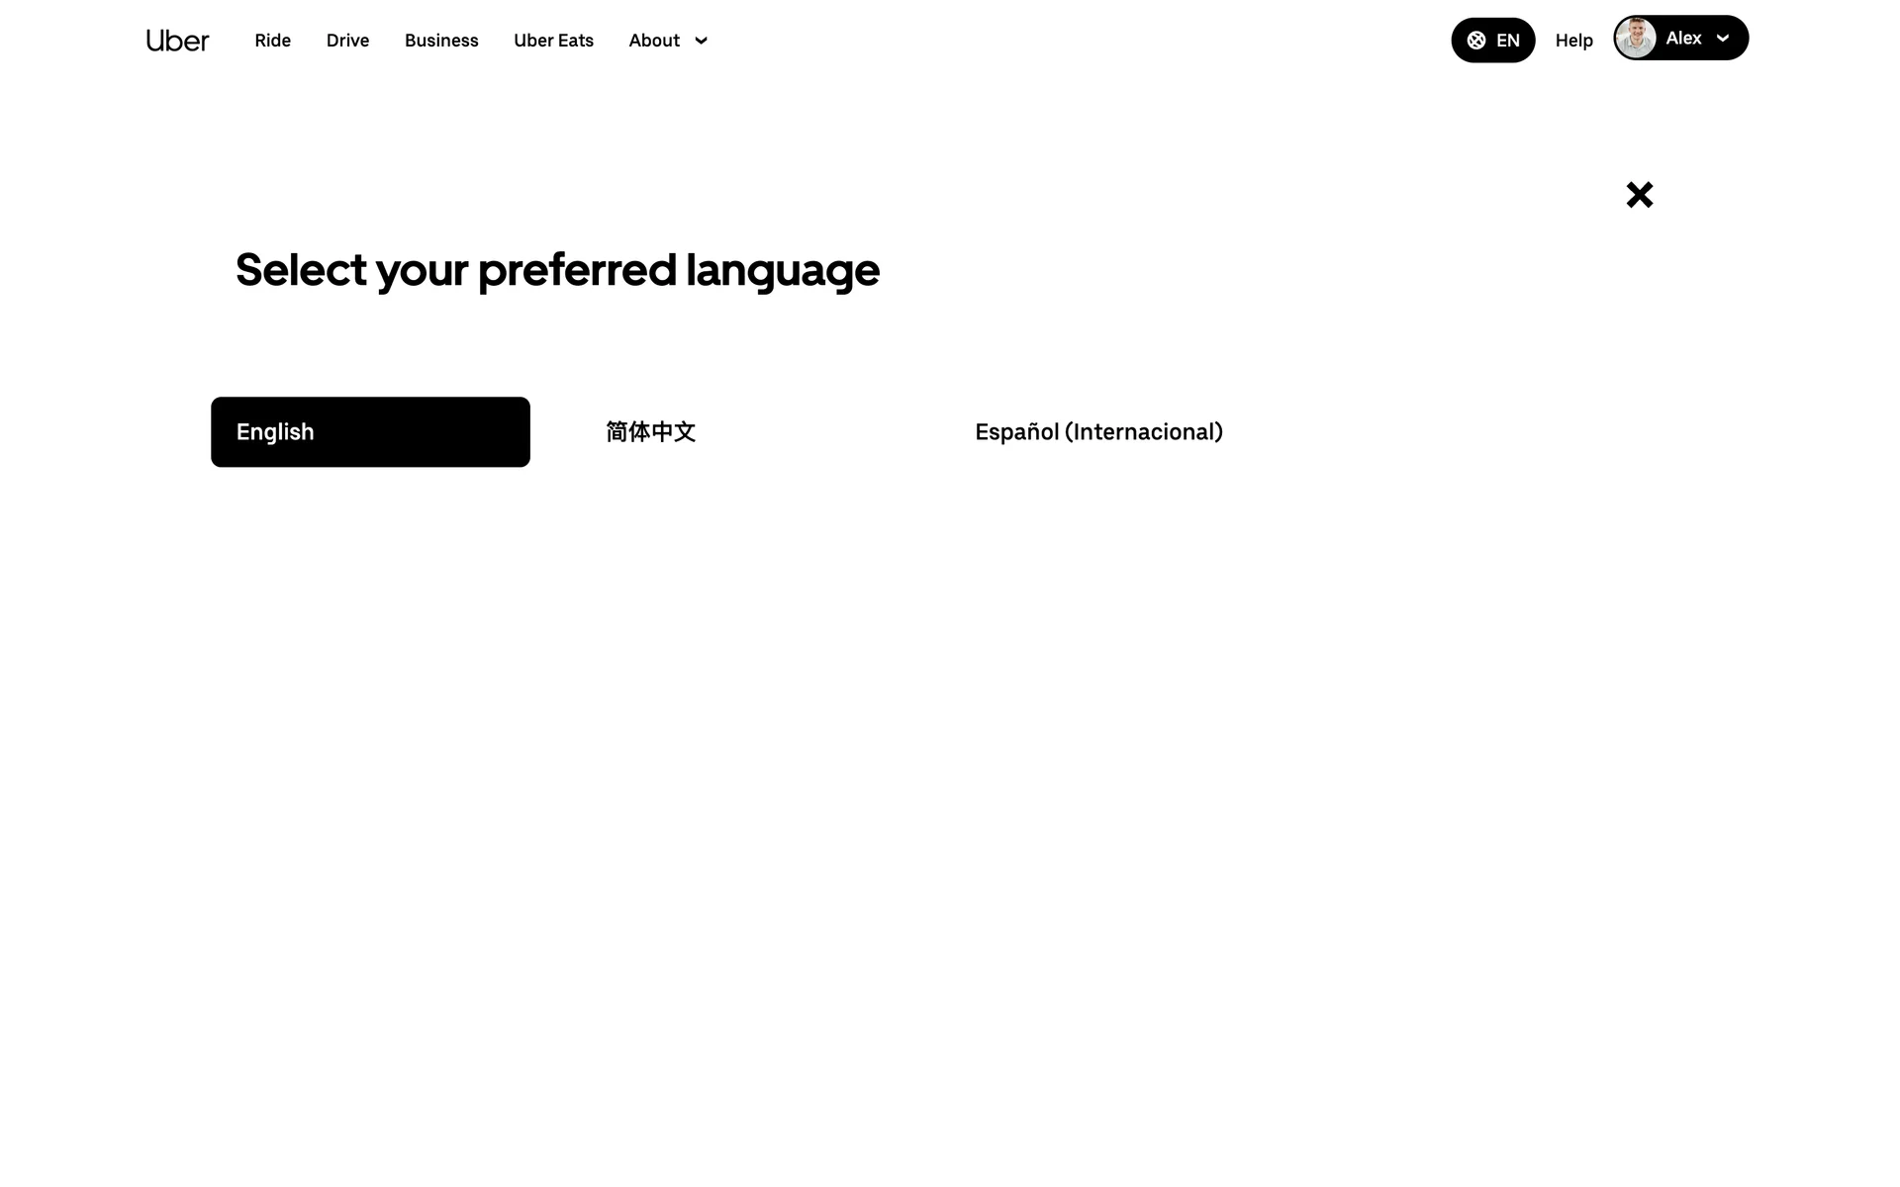Click the Uber logo
Viewport: 1900px width, 1187px height.
click(x=177, y=41)
